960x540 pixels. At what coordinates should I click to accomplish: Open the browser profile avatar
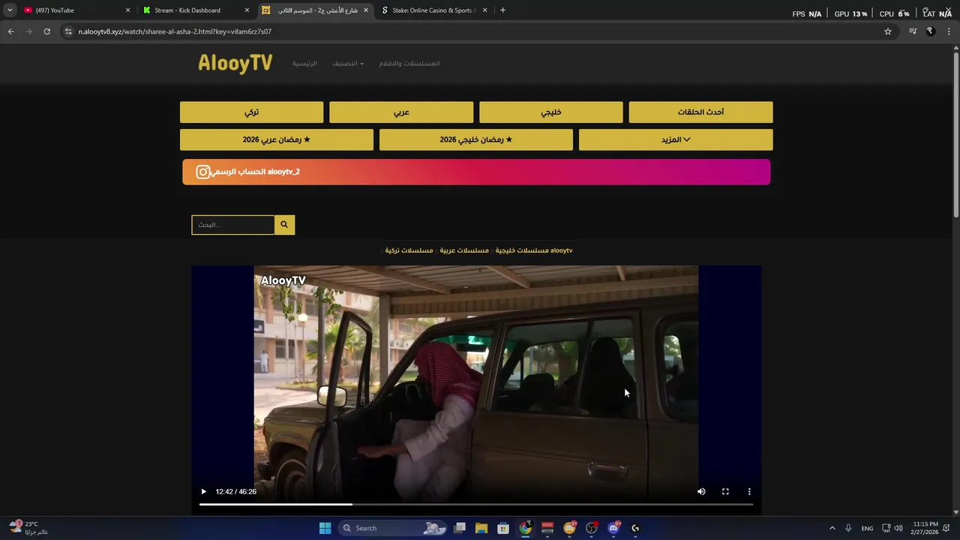tap(931, 31)
